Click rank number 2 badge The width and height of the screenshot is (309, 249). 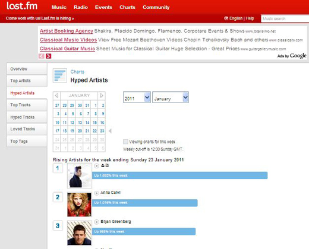pyautogui.click(x=58, y=197)
